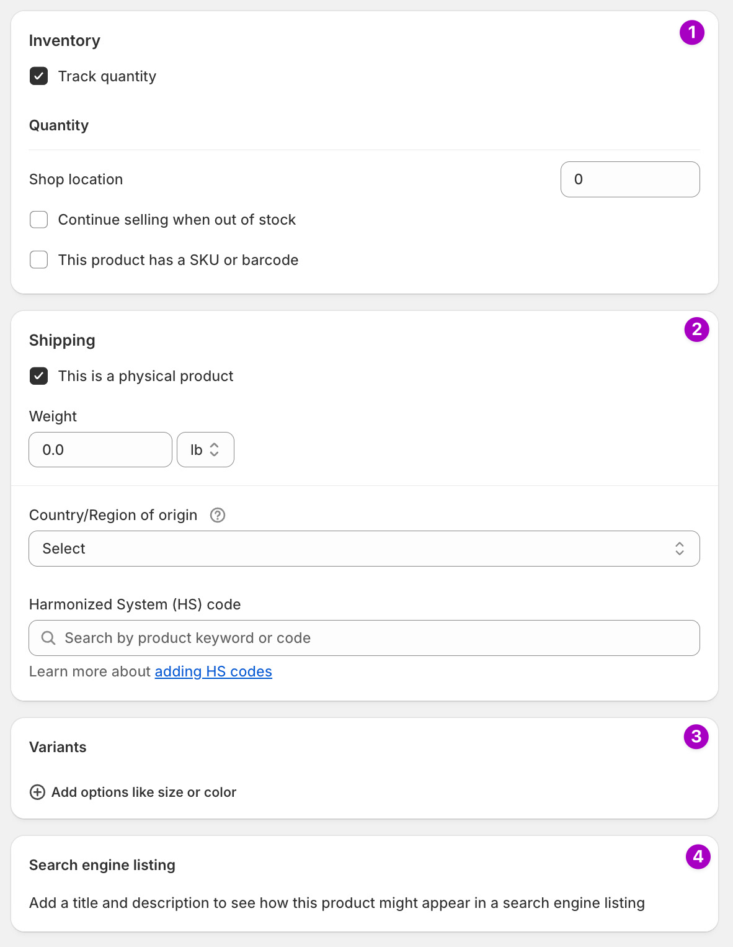Image resolution: width=733 pixels, height=947 pixels.
Task: Click the Weight value input field
Action: [x=100, y=450]
